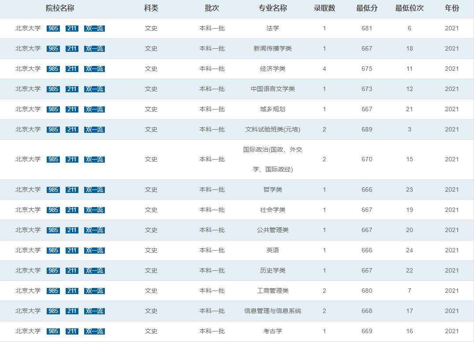474x342 pixels.
Task: Click the 专业名称 column header
Action: pos(273,8)
